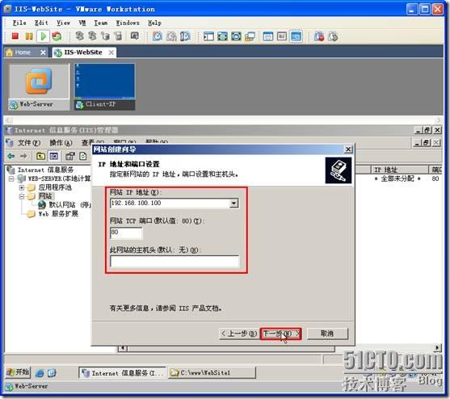Close the website creation wizard dialog
Image resolution: width=450 pixels, height=399 pixels.
pos(348,149)
